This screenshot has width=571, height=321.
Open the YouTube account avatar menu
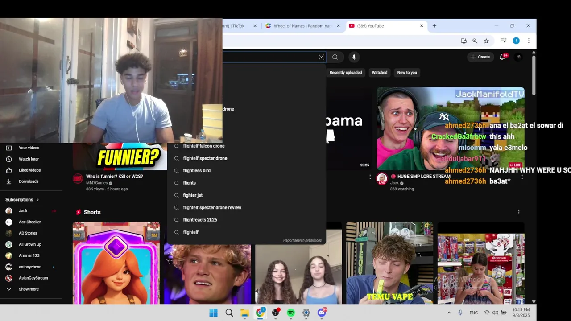pyautogui.click(x=518, y=57)
